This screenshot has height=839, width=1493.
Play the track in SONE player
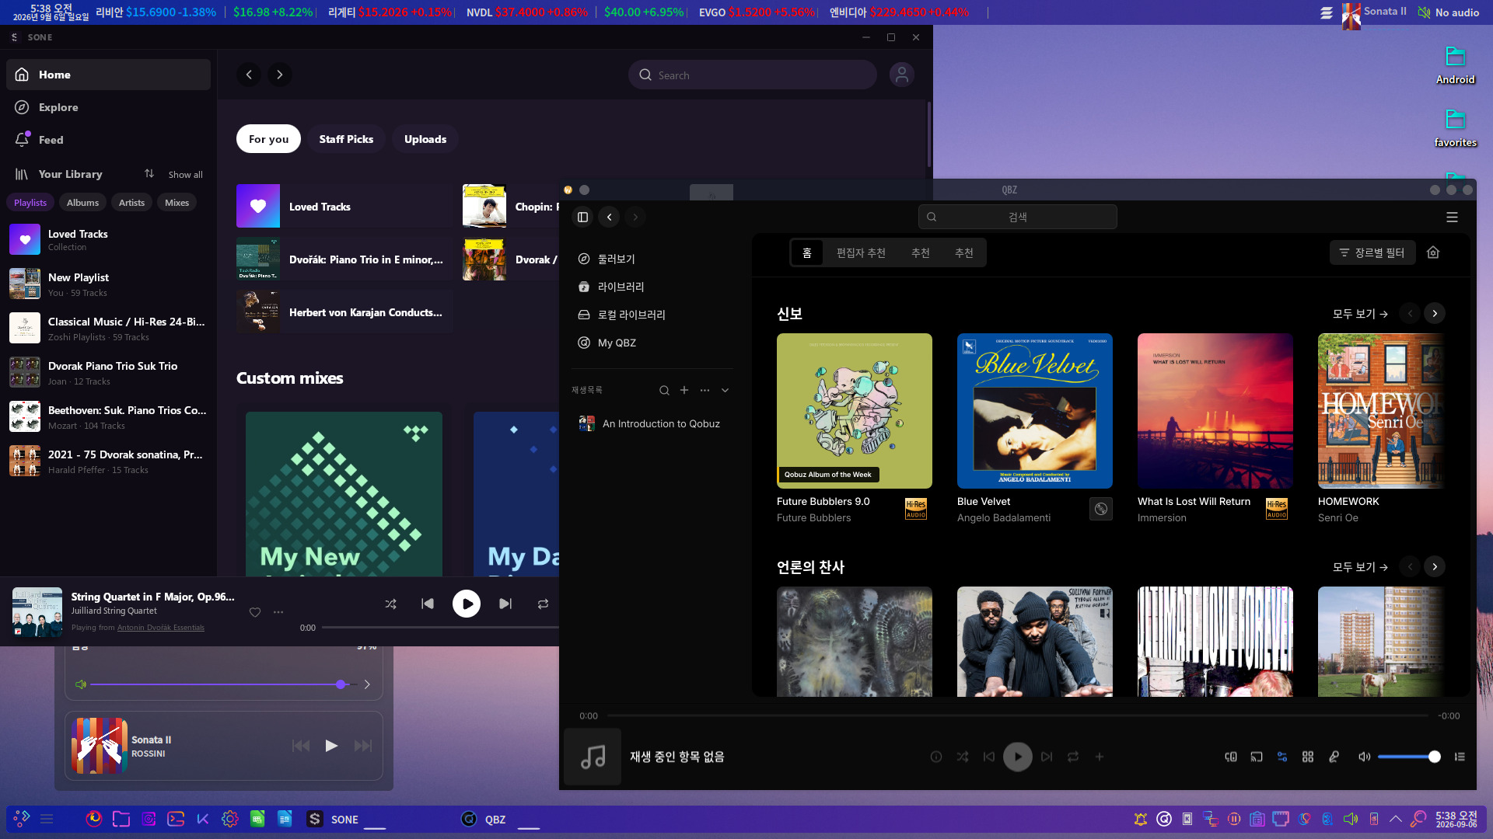click(x=467, y=604)
